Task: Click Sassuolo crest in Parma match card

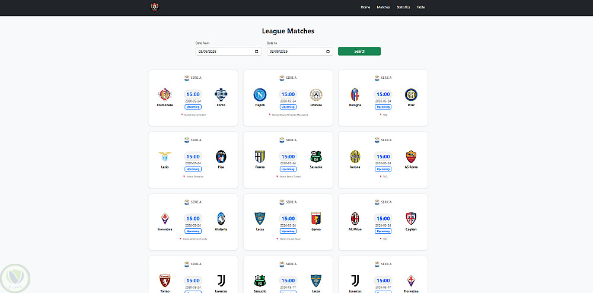Action: 316,157
